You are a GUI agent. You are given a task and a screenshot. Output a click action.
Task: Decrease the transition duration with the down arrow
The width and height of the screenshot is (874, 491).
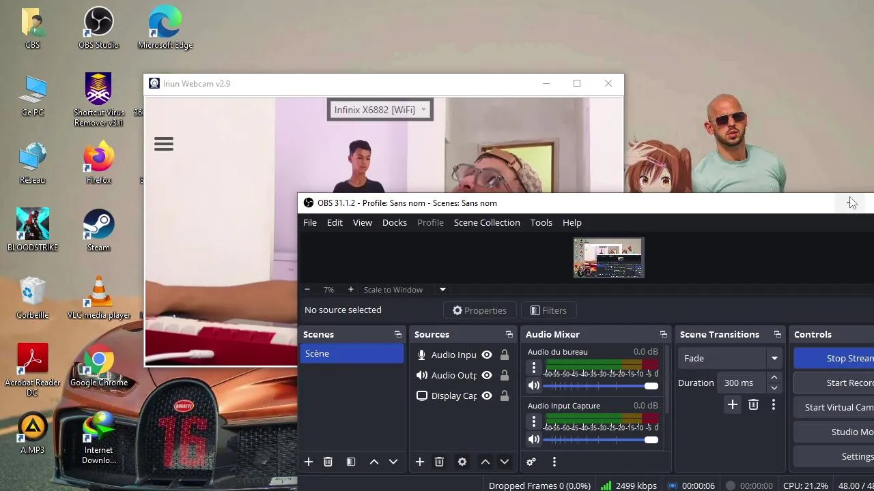[x=774, y=388]
